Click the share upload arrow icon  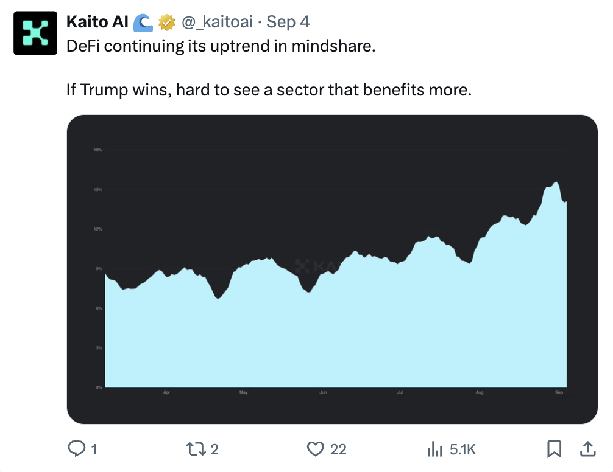pyautogui.click(x=587, y=449)
